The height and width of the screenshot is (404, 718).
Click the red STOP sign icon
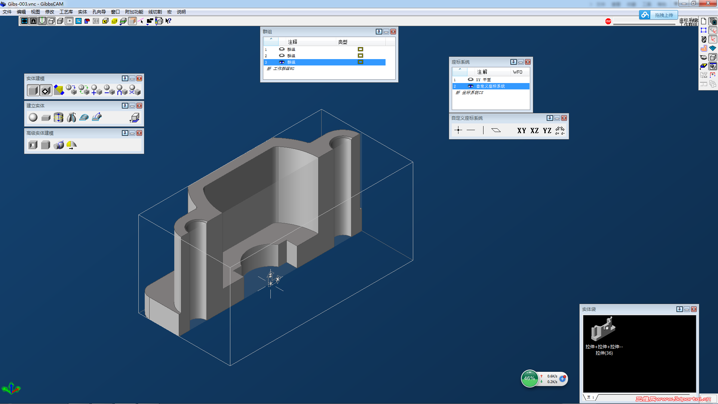click(x=608, y=21)
